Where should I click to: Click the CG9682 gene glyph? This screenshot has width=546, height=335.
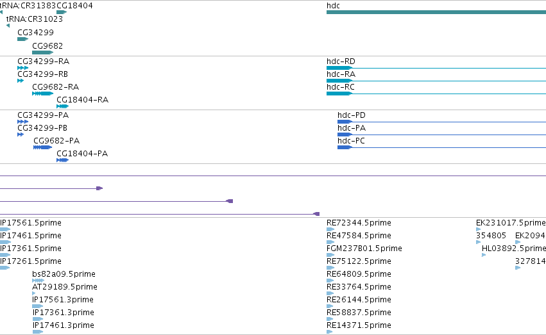[42, 53]
